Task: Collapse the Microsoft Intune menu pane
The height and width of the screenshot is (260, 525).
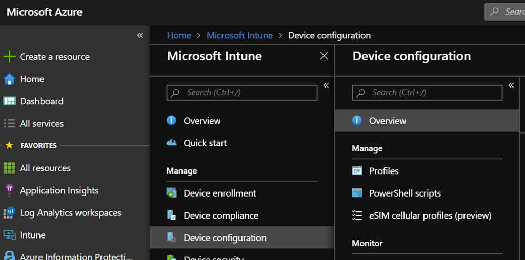Action: click(x=326, y=85)
